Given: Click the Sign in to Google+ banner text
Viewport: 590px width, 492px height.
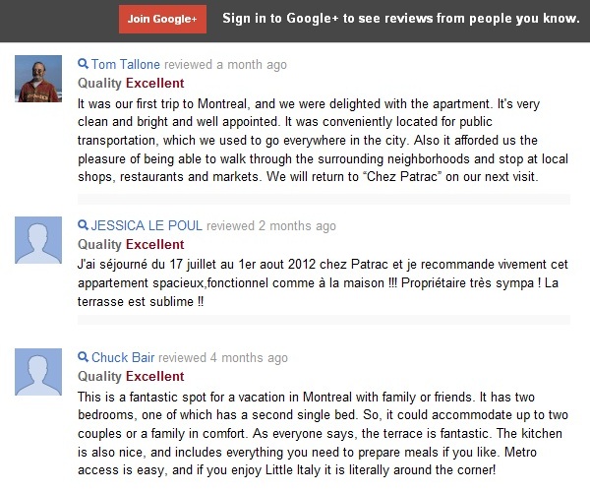Looking at the screenshot, I should pos(401,19).
